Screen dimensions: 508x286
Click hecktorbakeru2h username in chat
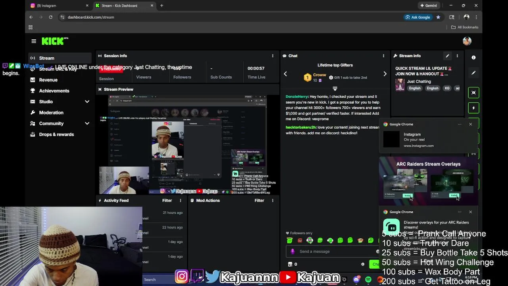[301, 128]
